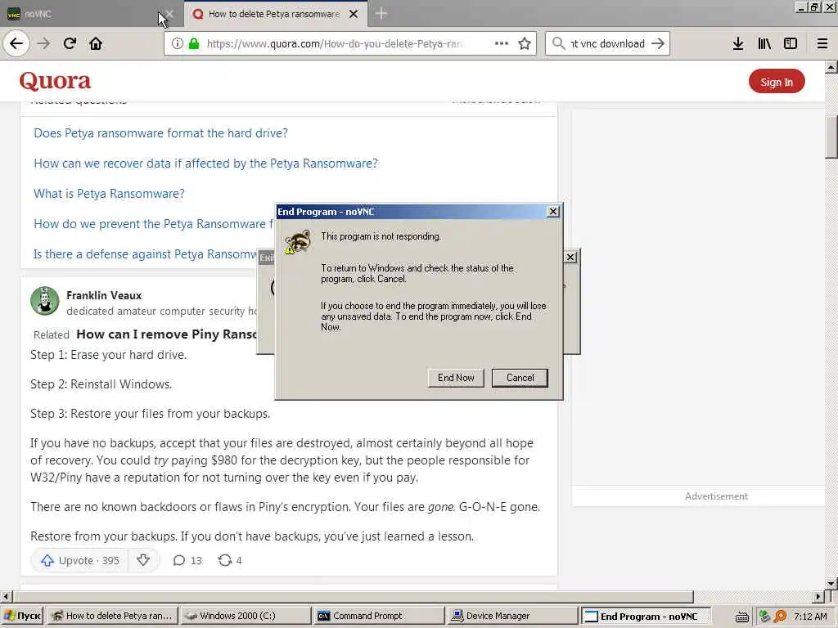Submit search with the arrow button
Viewport: 838px width, 628px height.
click(658, 43)
